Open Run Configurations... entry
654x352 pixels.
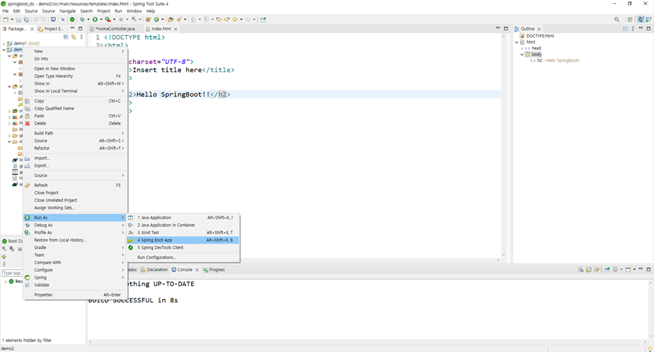click(183, 257)
